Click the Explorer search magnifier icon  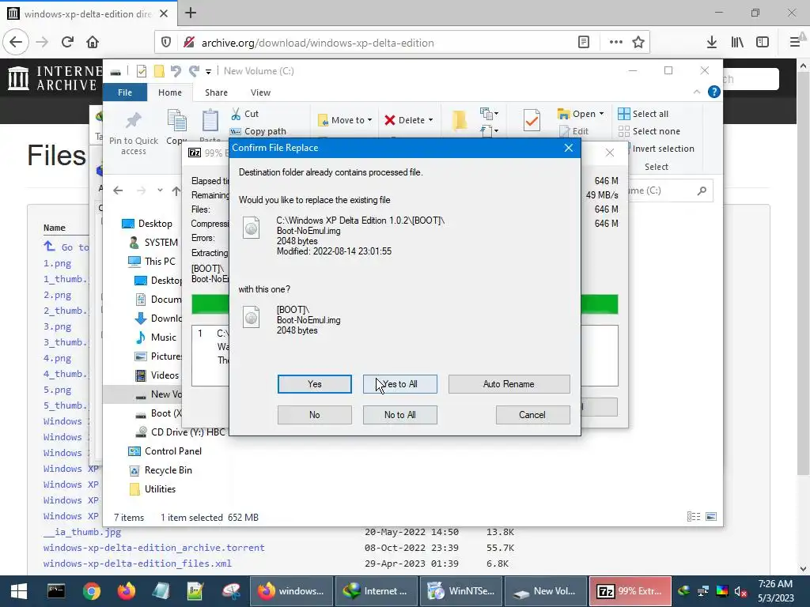click(702, 191)
